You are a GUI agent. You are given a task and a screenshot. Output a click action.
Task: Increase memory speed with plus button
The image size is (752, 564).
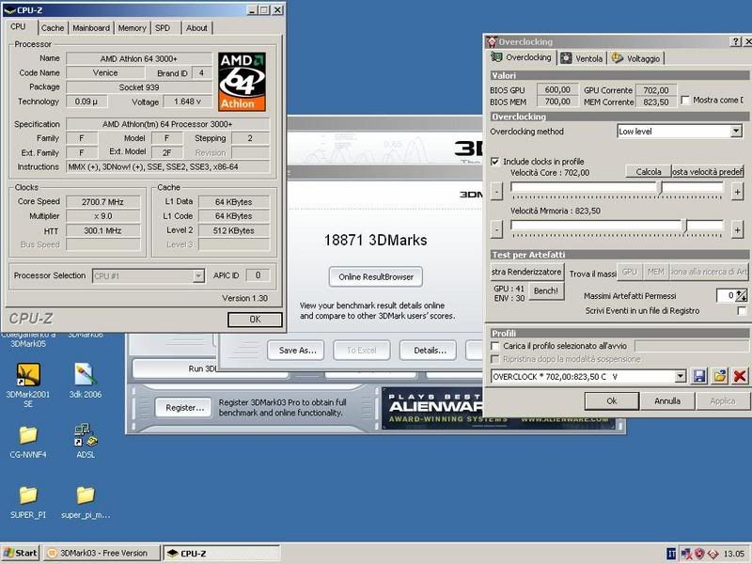click(737, 230)
